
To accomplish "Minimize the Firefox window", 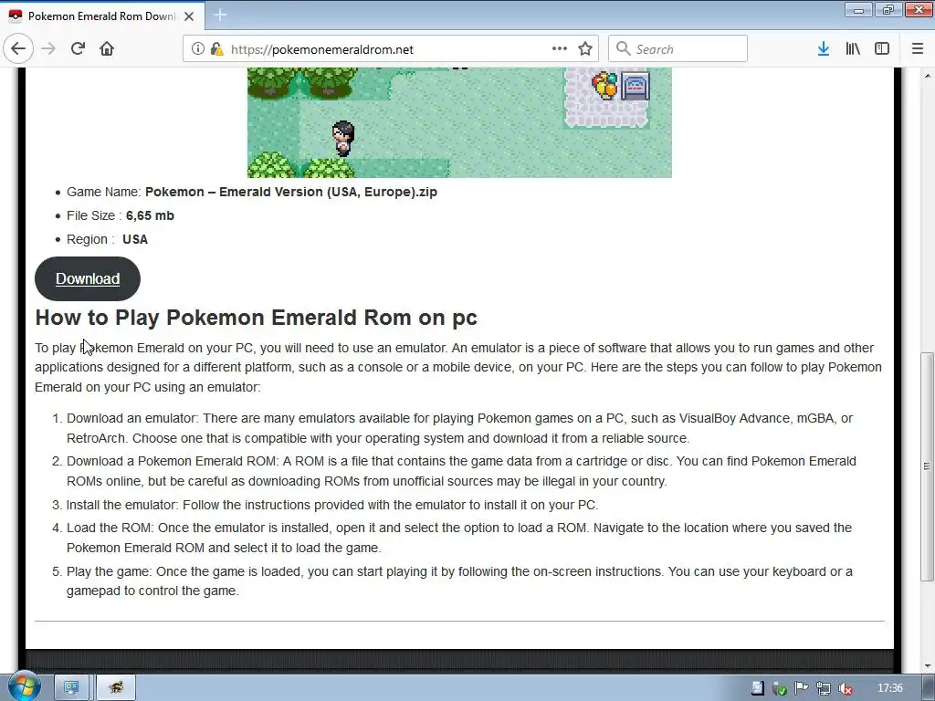I will coord(858,10).
